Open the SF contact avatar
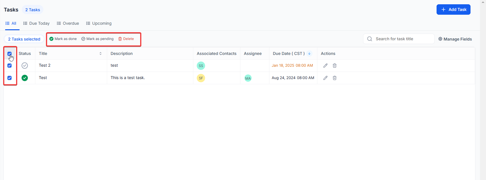Viewport: 486px width, 180px height. (201, 78)
